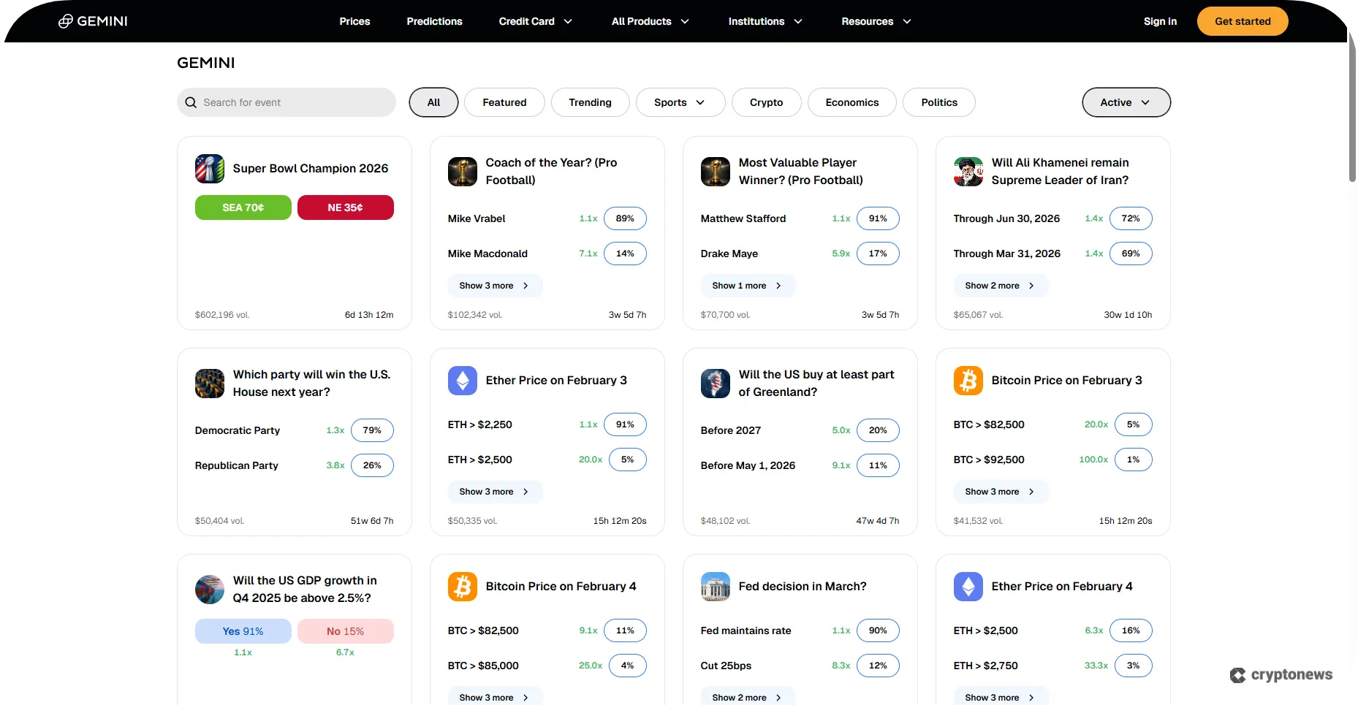Select Republican Party 26% option

(372, 465)
